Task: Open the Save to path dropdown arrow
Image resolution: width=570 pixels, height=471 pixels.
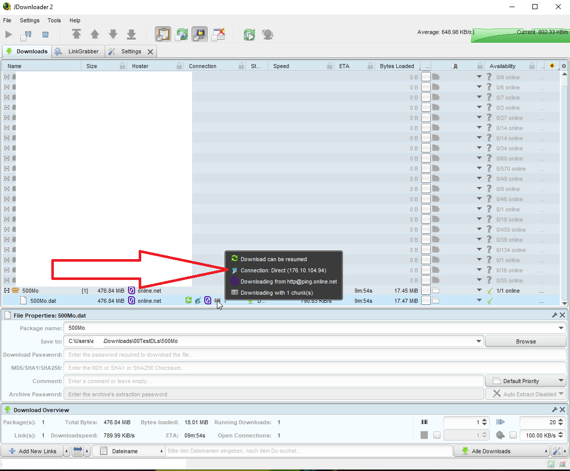Action: click(x=479, y=341)
